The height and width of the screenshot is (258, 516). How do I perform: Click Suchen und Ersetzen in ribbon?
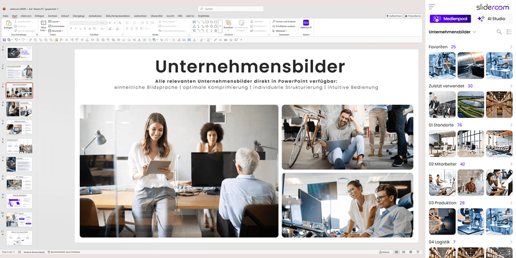(x=284, y=21)
